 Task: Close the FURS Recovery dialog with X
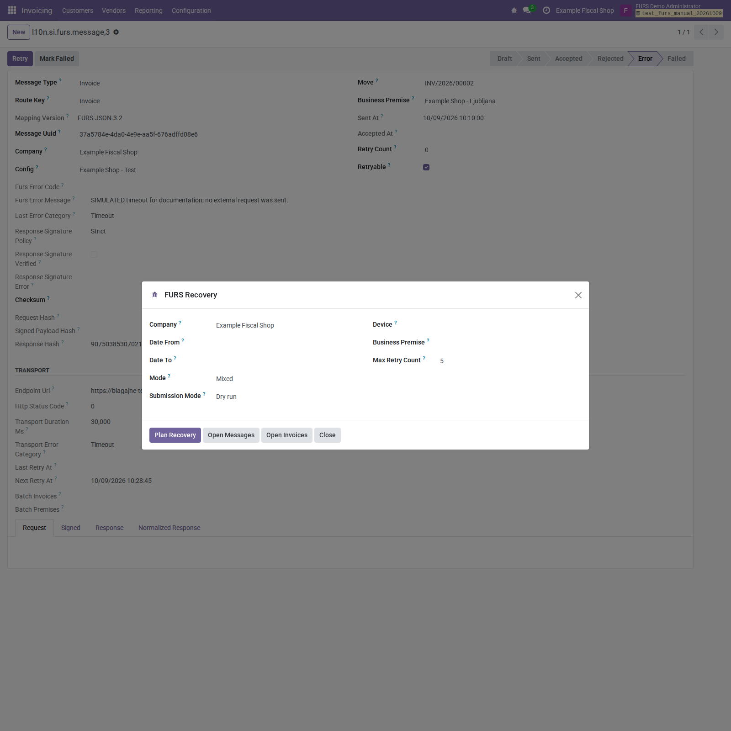[578, 295]
